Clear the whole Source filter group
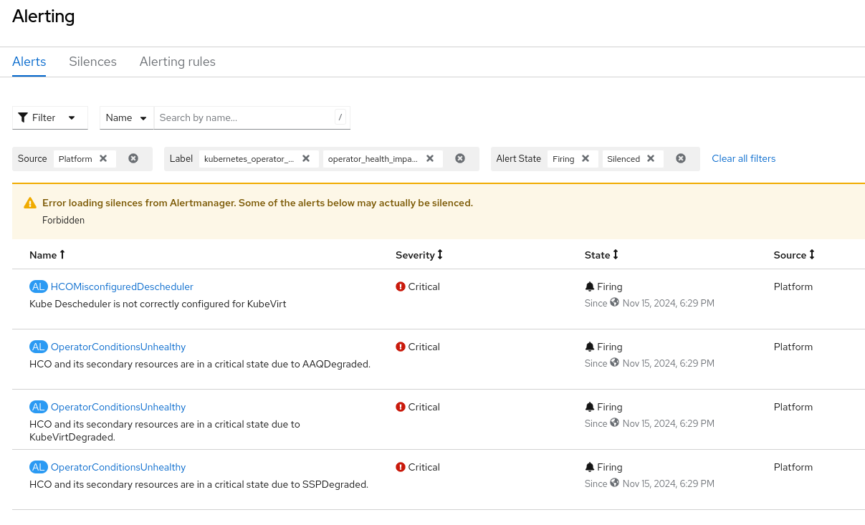 (133, 158)
